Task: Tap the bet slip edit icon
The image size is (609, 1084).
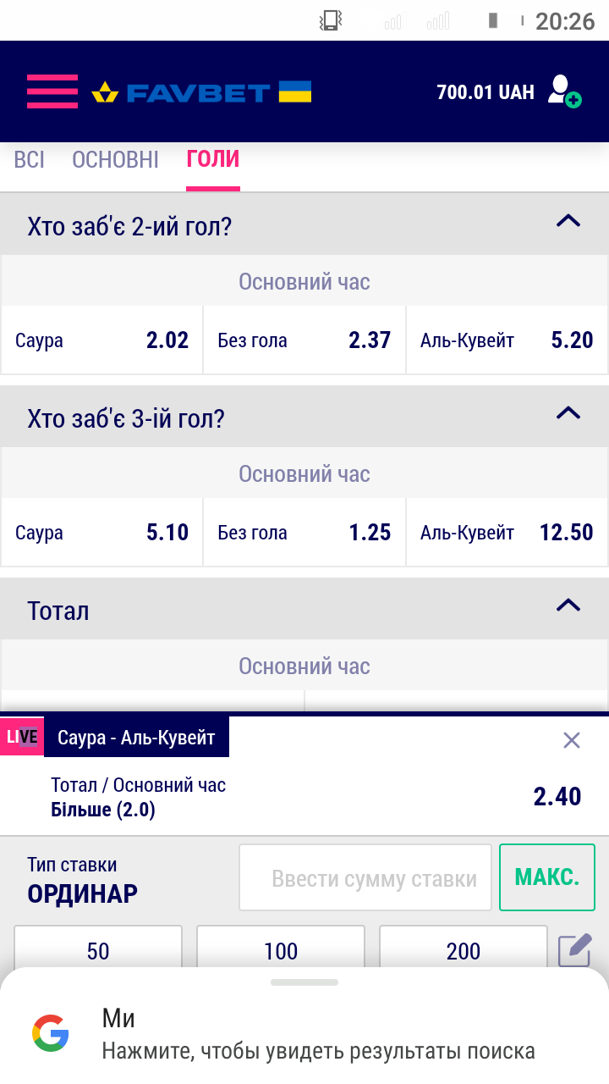Action: tap(574, 950)
